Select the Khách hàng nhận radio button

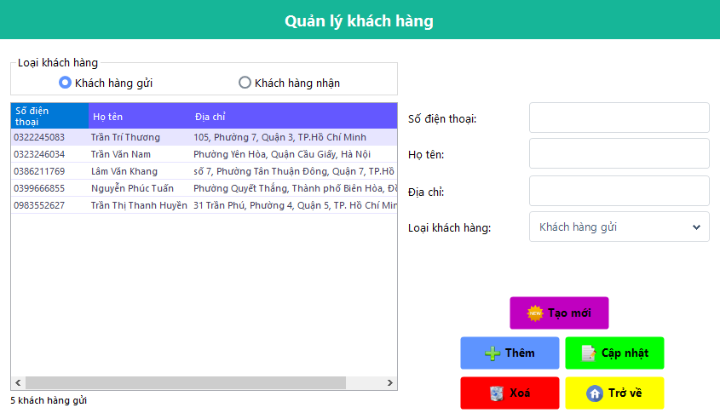(x=245, y=83)
